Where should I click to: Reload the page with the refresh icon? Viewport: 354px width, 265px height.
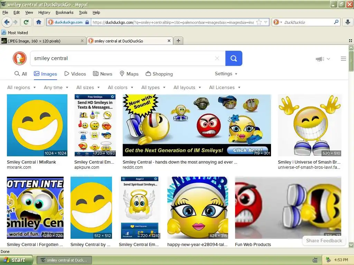[26, 22]
